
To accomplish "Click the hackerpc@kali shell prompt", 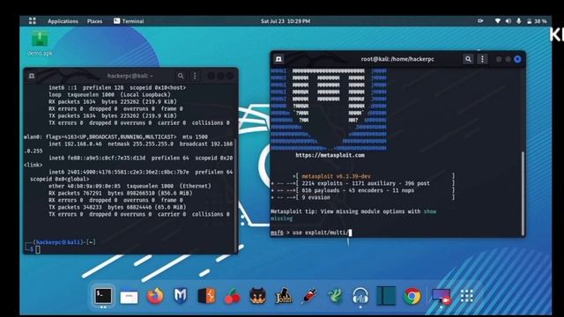I will [61, 246].
